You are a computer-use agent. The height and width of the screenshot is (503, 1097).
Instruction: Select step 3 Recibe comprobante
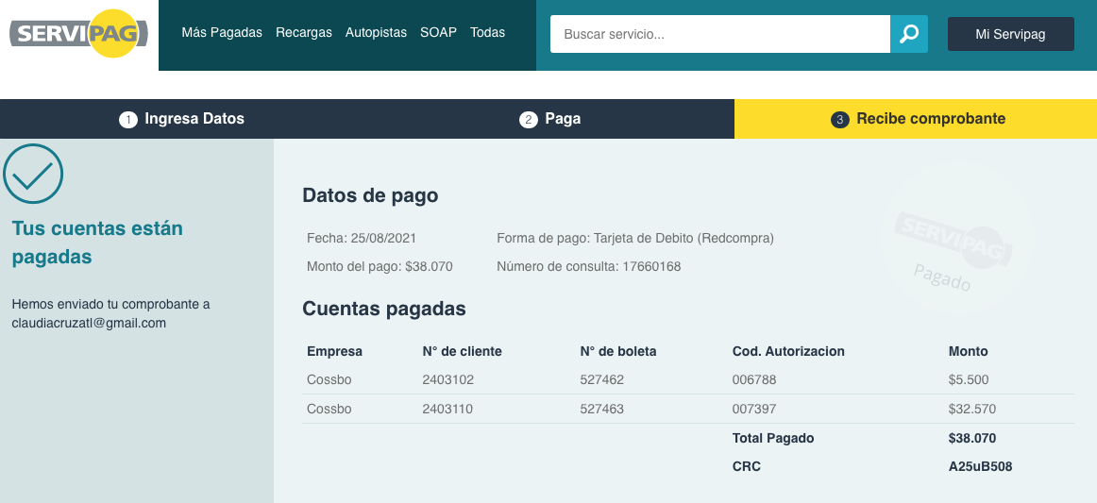click(918, 119)
